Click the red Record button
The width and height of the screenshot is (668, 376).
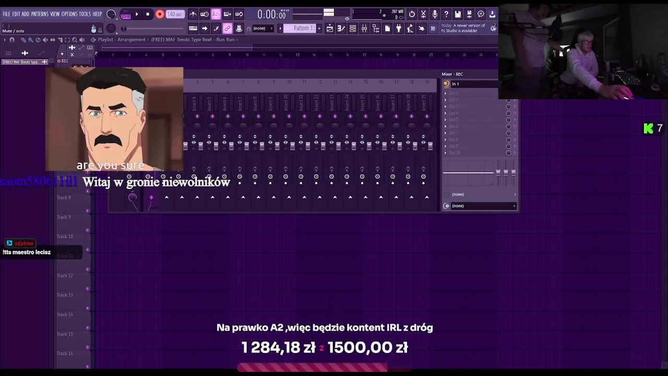(160, 14)
